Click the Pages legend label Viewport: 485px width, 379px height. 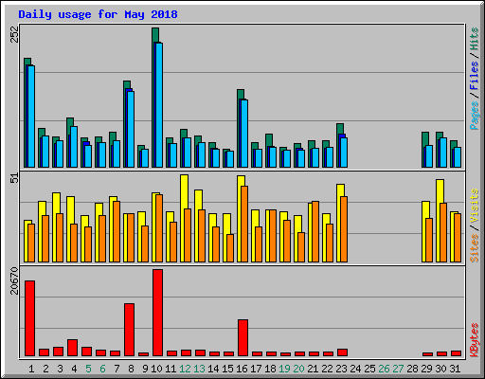coord(475,116)
